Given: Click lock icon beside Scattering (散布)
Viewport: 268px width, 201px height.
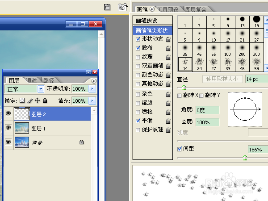Looking at the screenshot, I should click(168, 48).
